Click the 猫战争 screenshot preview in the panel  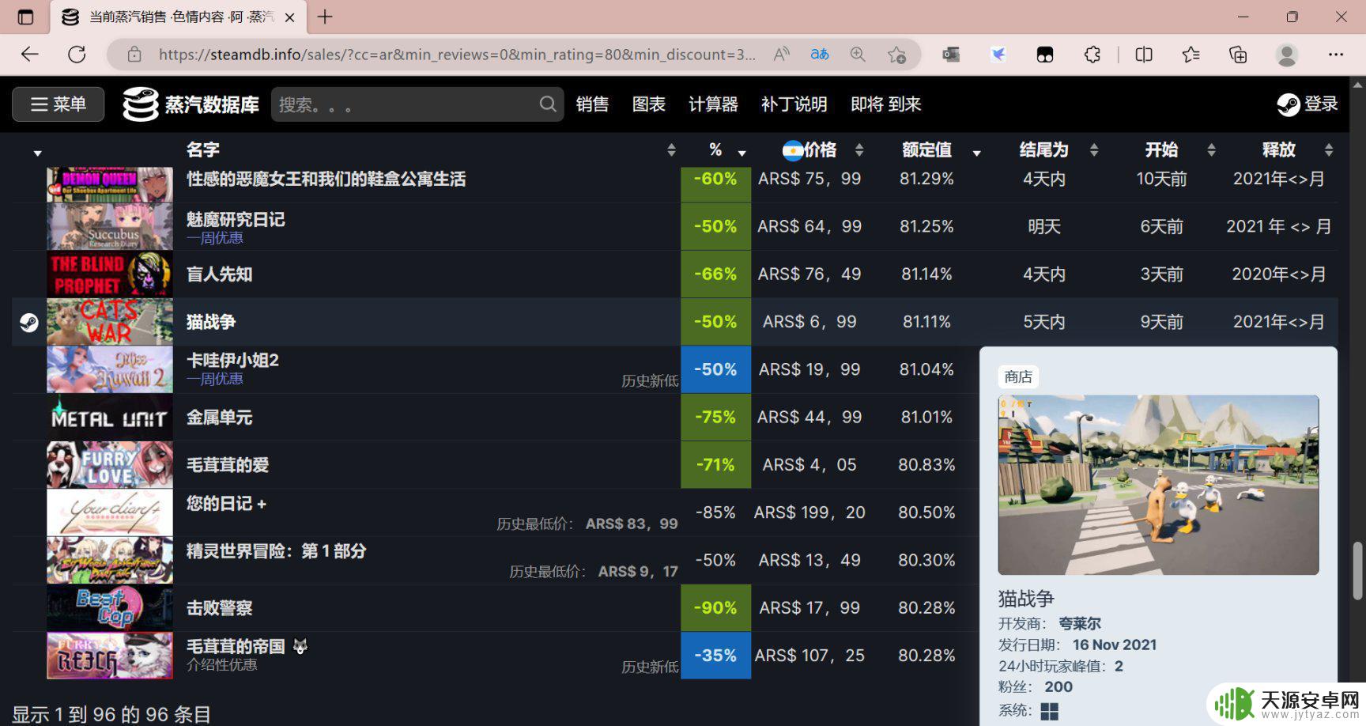pyautogui.click(x=1158, y=485)
